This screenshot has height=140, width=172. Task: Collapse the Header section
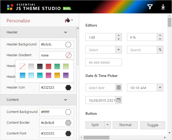tap(66, 32)
